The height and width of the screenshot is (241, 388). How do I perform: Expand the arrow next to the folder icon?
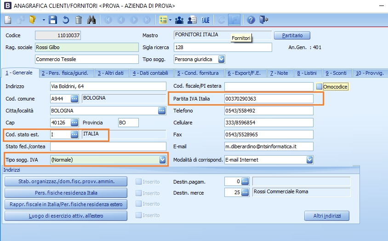pos(44,20)
